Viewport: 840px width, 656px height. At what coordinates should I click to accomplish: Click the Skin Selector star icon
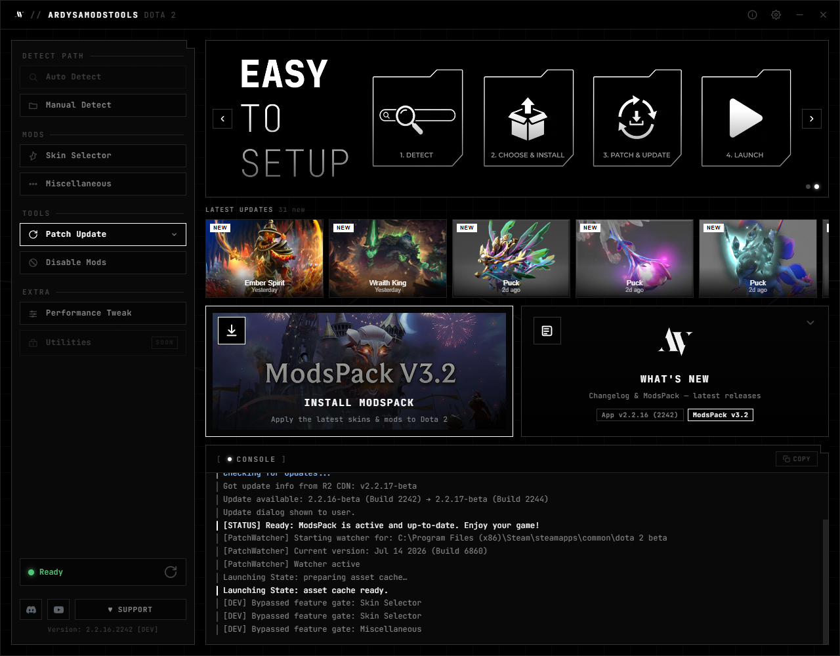[x=33, y=155]
